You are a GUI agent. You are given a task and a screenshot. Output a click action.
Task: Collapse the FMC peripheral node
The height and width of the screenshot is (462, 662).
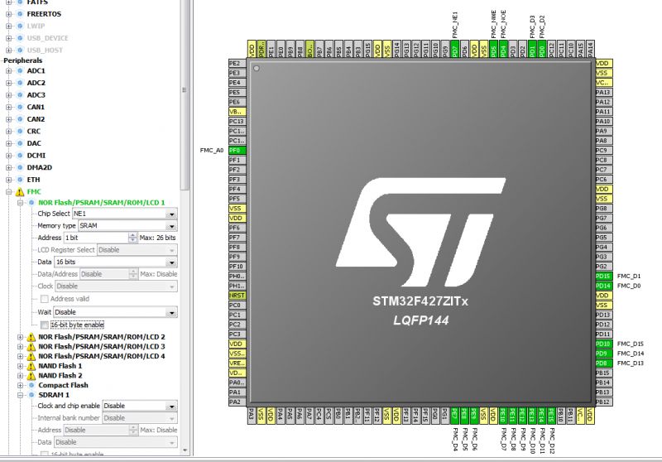coord(8,192)
